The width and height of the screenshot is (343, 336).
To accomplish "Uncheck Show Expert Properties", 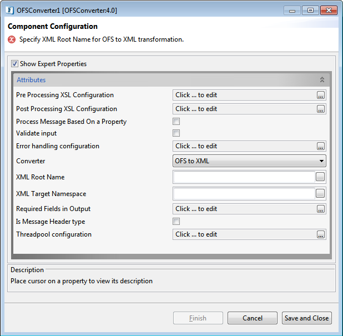I will [x=14, y=64].
